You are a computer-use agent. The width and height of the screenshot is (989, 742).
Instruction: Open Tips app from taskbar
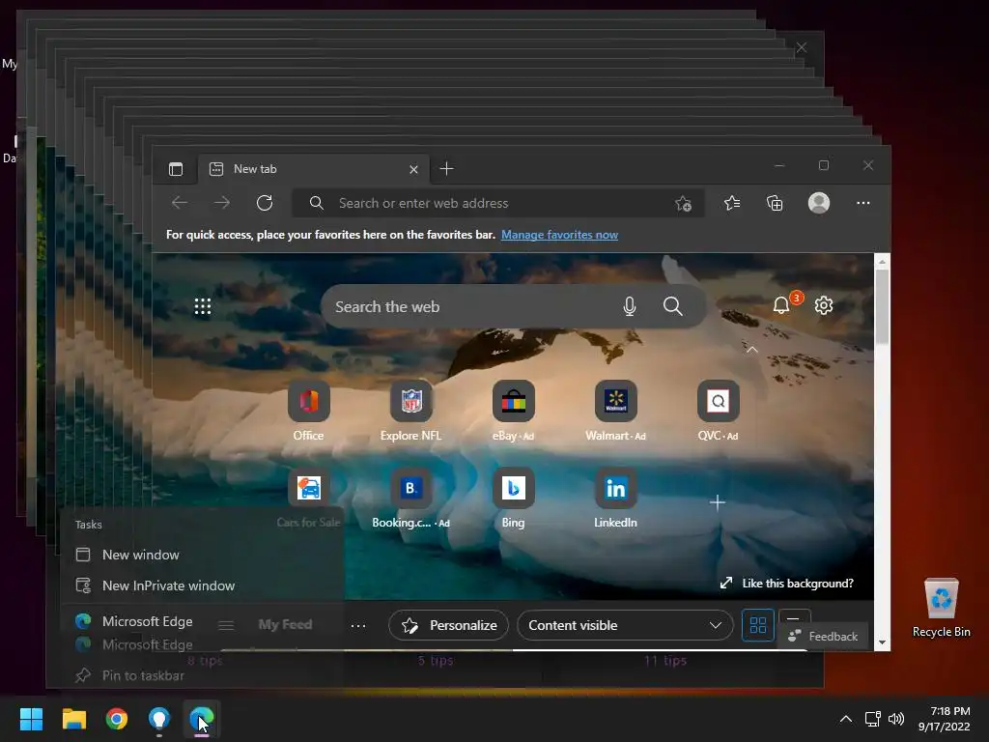pyautogui.click(x=159, y=719)
